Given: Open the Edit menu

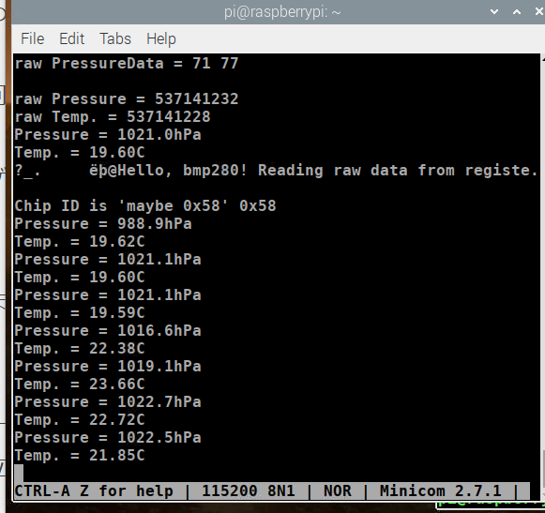Looking at the screenshot, I should (71, 38).
